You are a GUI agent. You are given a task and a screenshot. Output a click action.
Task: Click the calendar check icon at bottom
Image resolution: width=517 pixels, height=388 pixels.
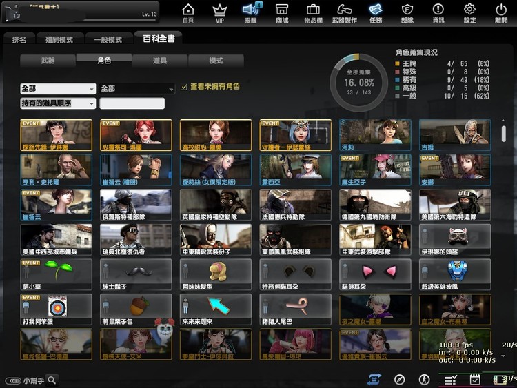[475, 380]
